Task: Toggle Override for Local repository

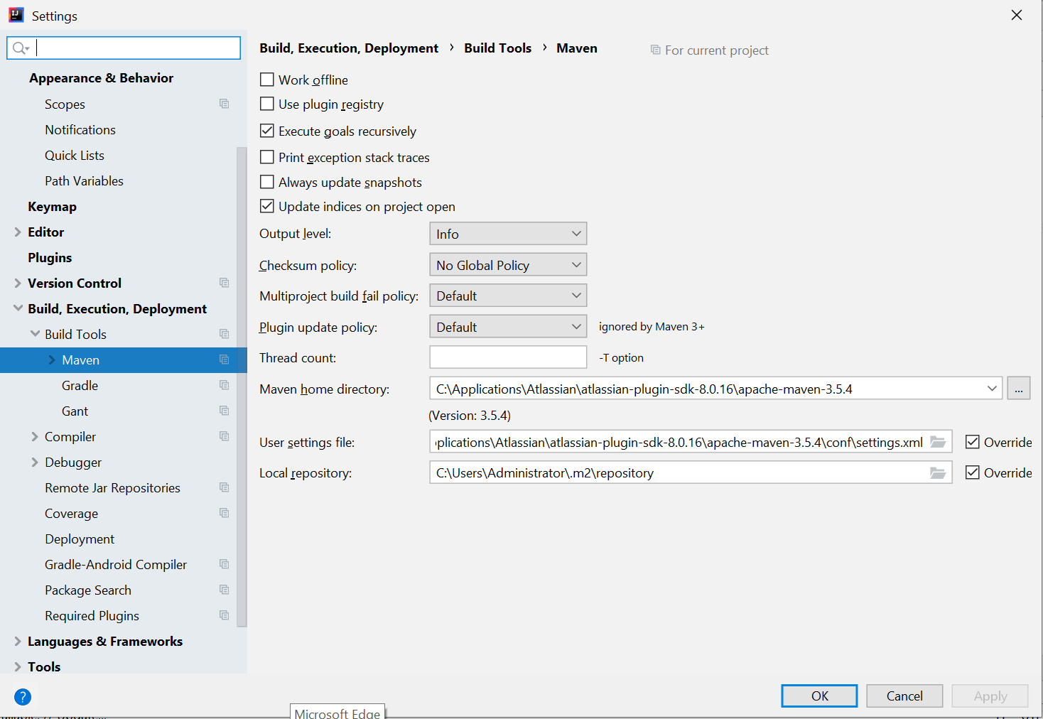Action: tap(973, 472)
